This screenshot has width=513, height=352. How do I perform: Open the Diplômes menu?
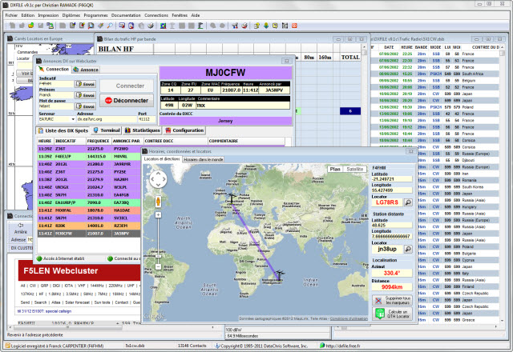[x=71, y=15]
